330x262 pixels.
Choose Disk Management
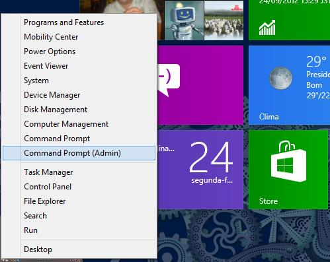[x=79, y=110]
